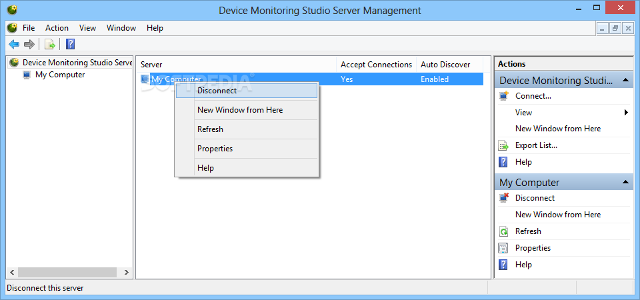
Task: Open the Window menu
Action: pos(121,28)
